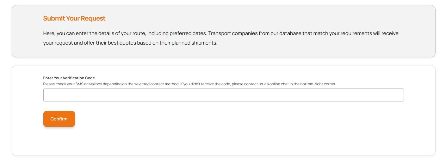Click the "Submit Your Request" heading

pos(74,18)
